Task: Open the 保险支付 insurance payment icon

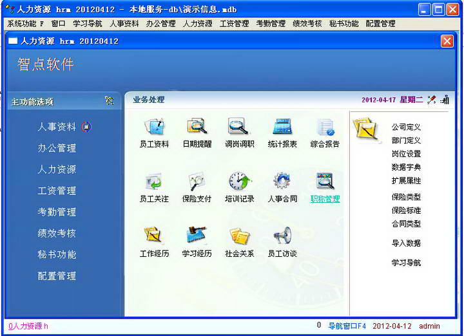Action: click(x=197, y=181)
